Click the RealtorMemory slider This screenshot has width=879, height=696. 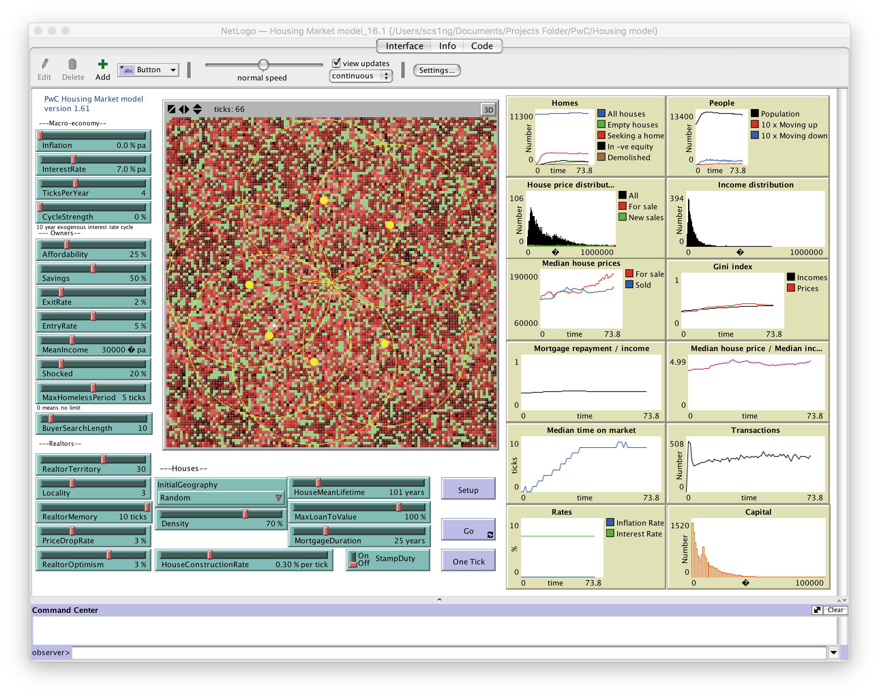point(94,512)
